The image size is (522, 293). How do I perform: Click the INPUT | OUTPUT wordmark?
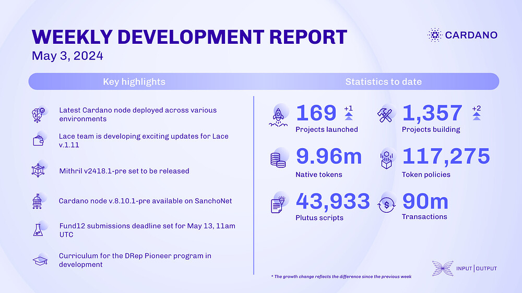pyautogui.click(x=477, y=268)
